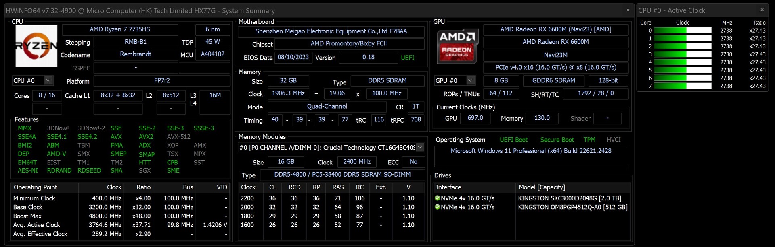The height and width of the screenshot is (247, 775).
Task: Click the Operating Point column header
Action: click(36, 187)
